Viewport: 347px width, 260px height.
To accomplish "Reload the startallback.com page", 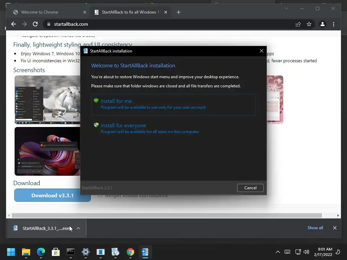I will [x=35, y=24].
